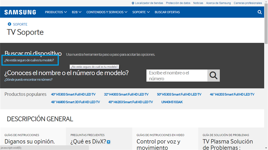Click the TV Soporte page title
The height and width of the screenshot is (150, 268).
tap(25, 32)
